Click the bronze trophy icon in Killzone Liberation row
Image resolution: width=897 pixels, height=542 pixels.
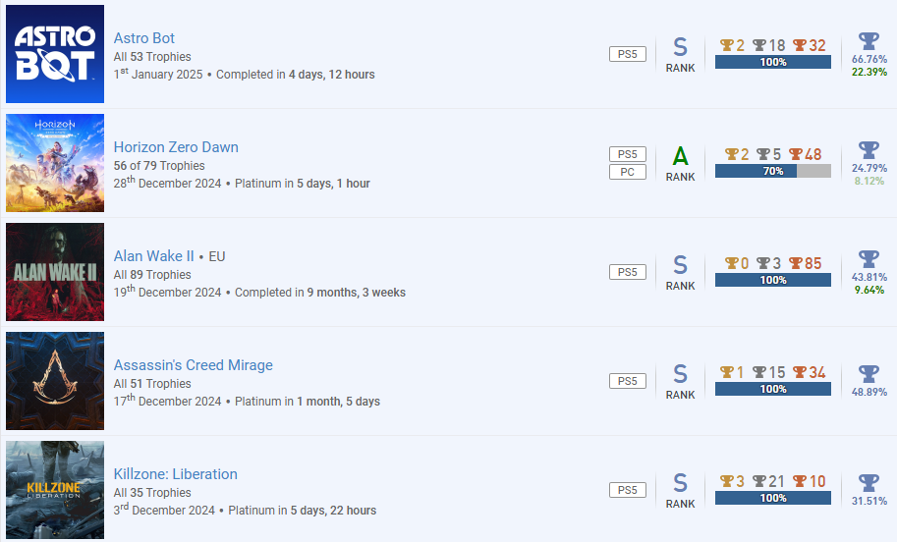[800, 481]
